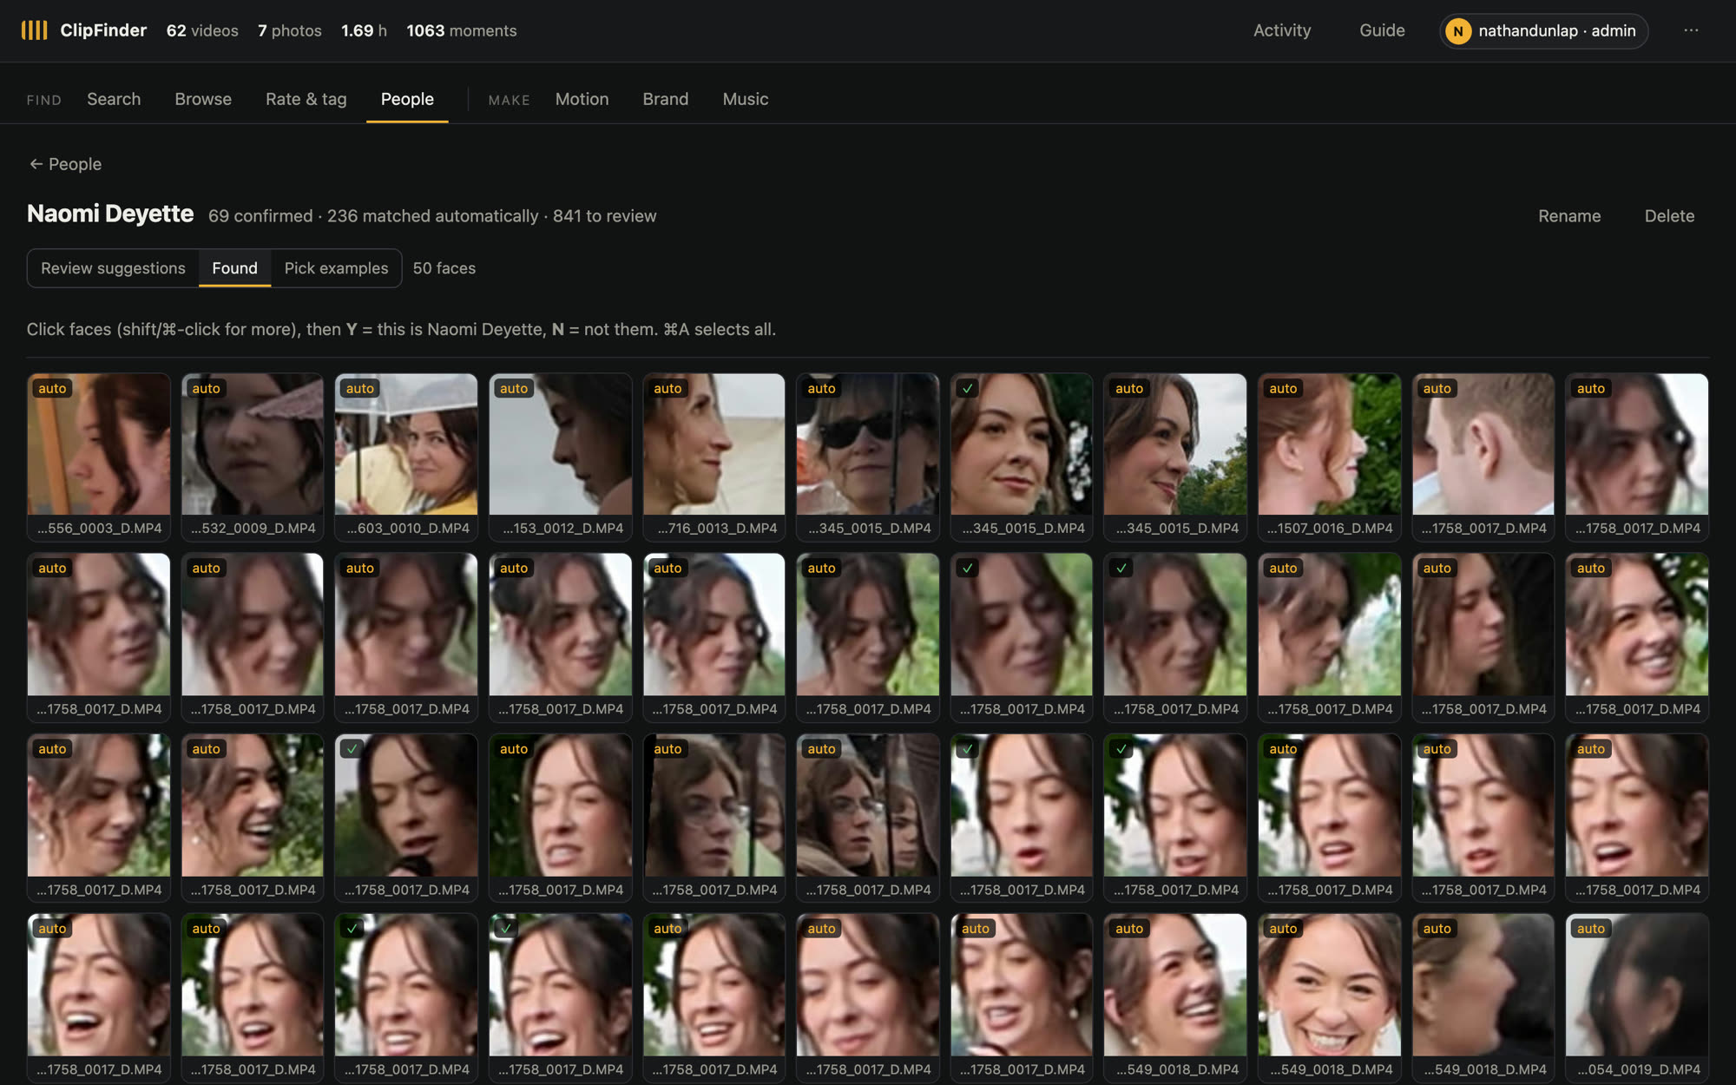Click the ...556_0003_D.MP4 filename label
The height and width of the screenshot is (1085, 1736).
[x=99, y=528]
